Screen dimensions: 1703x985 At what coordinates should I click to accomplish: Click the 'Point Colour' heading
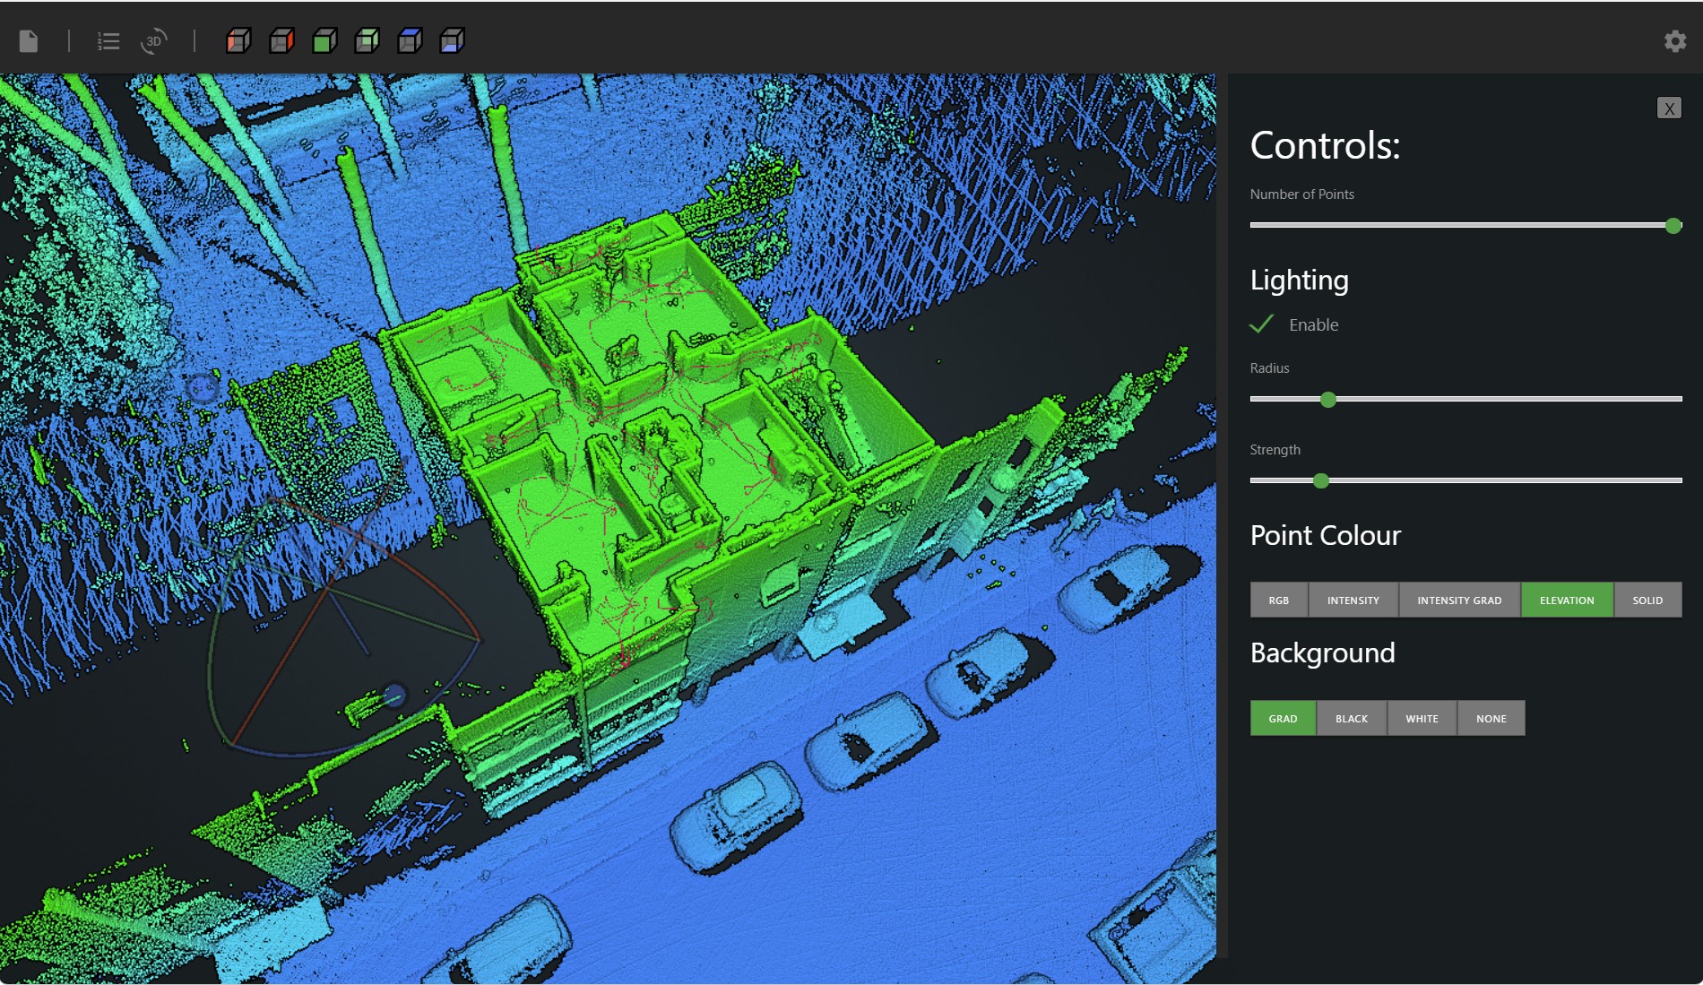click(x=1326, y=535)
